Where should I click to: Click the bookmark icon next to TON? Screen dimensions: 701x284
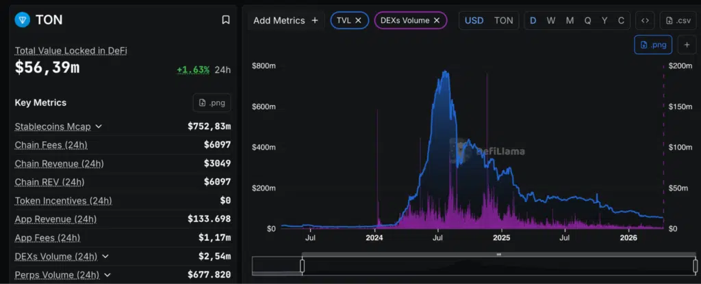(x=226, y=20)
